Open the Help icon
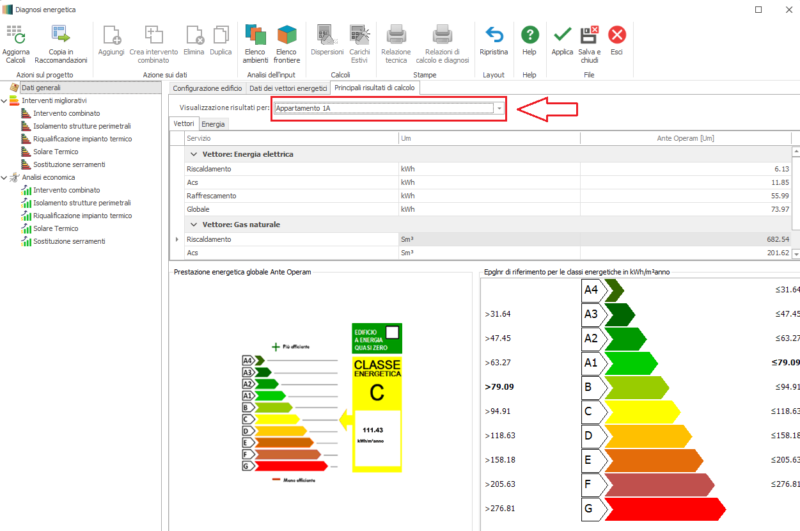Viewport: 800px width, 531px height. pyautogui.click(x=529, y=35)
